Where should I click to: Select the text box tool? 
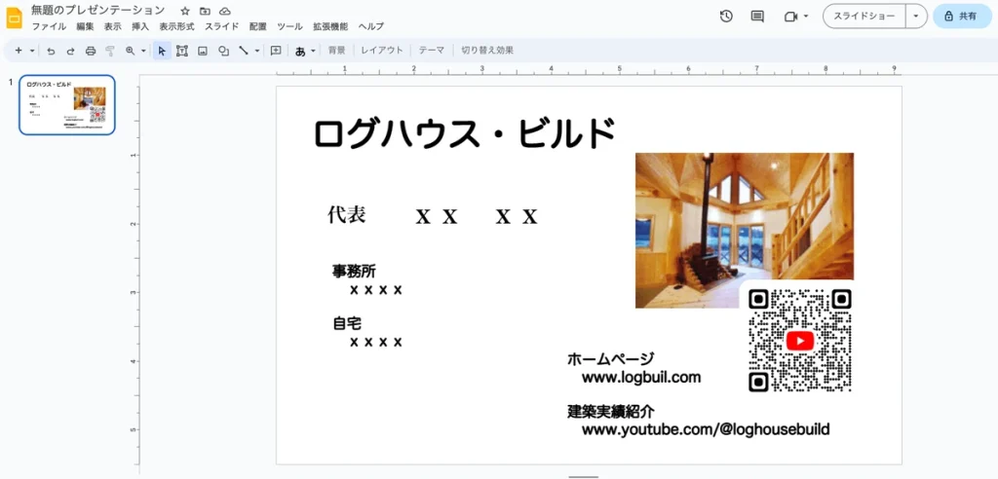(182, 51)
